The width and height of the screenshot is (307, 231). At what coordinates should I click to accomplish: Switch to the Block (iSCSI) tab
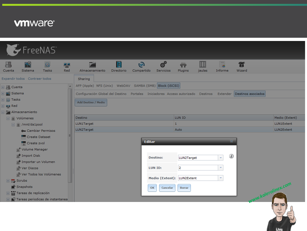(168, 85)
